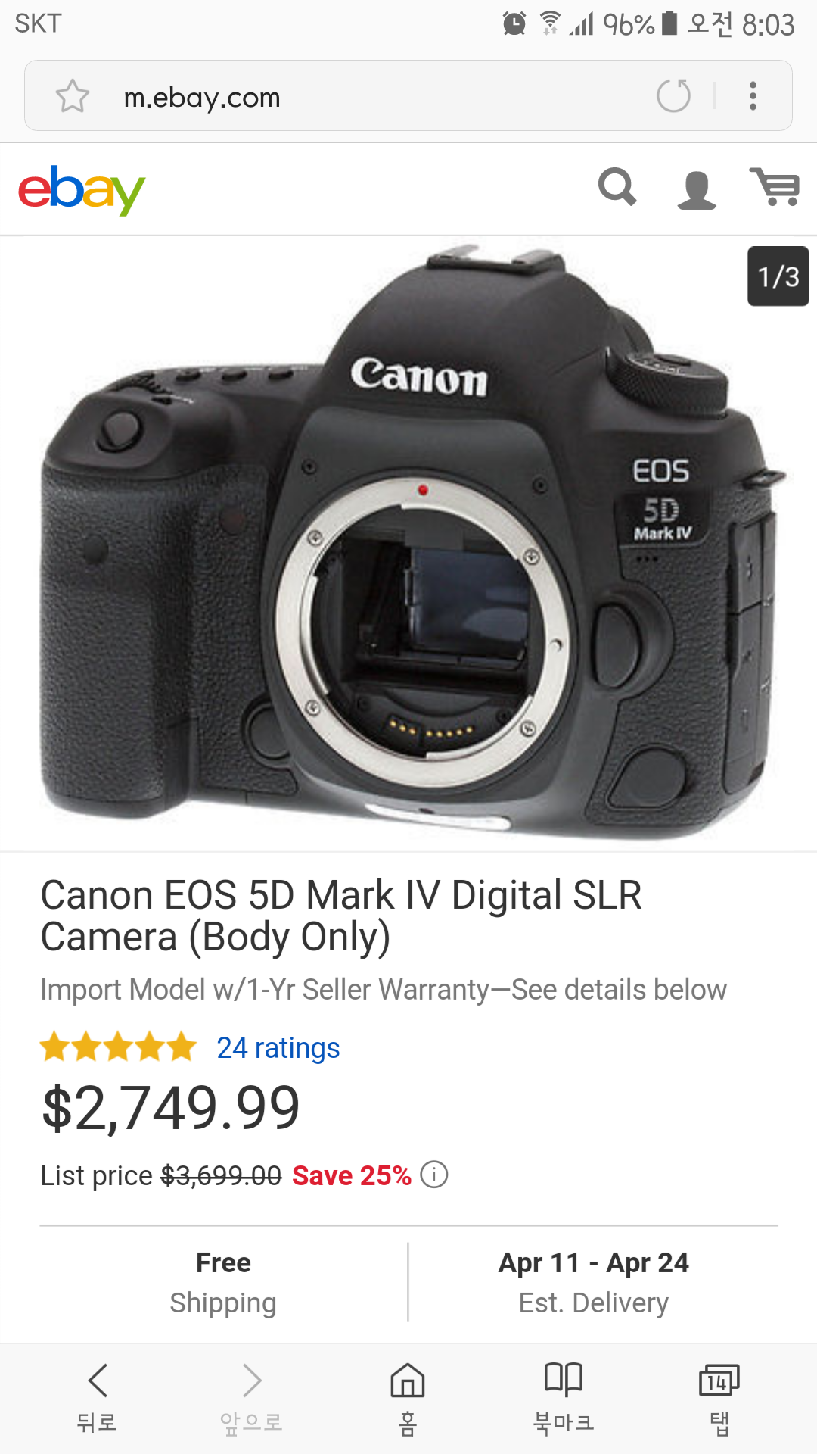This screenshot has height=1454, width=817.
Task: Open the browser three-dot menu
Action: pos(753,96)
